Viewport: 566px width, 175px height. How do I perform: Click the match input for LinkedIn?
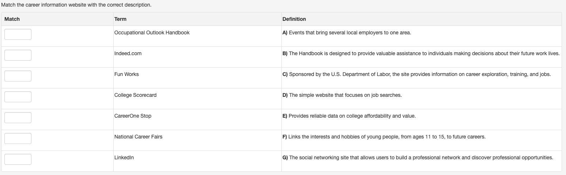(18, 159)
